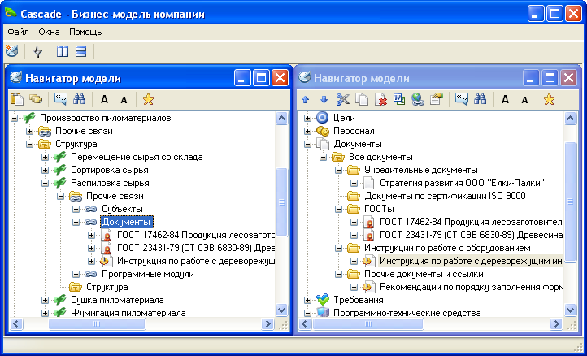Tile windows horizontally with the stacked rows icon
This screenshot has width=587, height=356.
80,51
